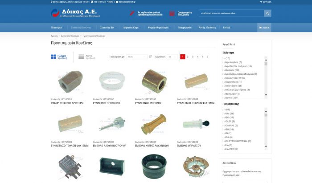
Task: Go to page 2
Action: coord(188,57)
